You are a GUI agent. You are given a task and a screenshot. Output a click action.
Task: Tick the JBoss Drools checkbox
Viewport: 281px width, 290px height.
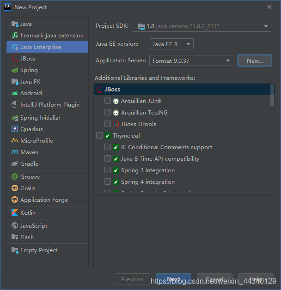[108, 124]
